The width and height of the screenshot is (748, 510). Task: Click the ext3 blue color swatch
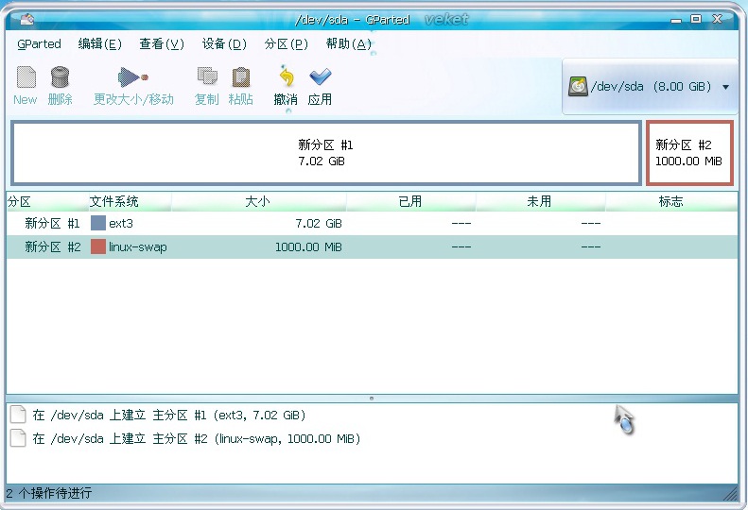[x=98, y=223]
